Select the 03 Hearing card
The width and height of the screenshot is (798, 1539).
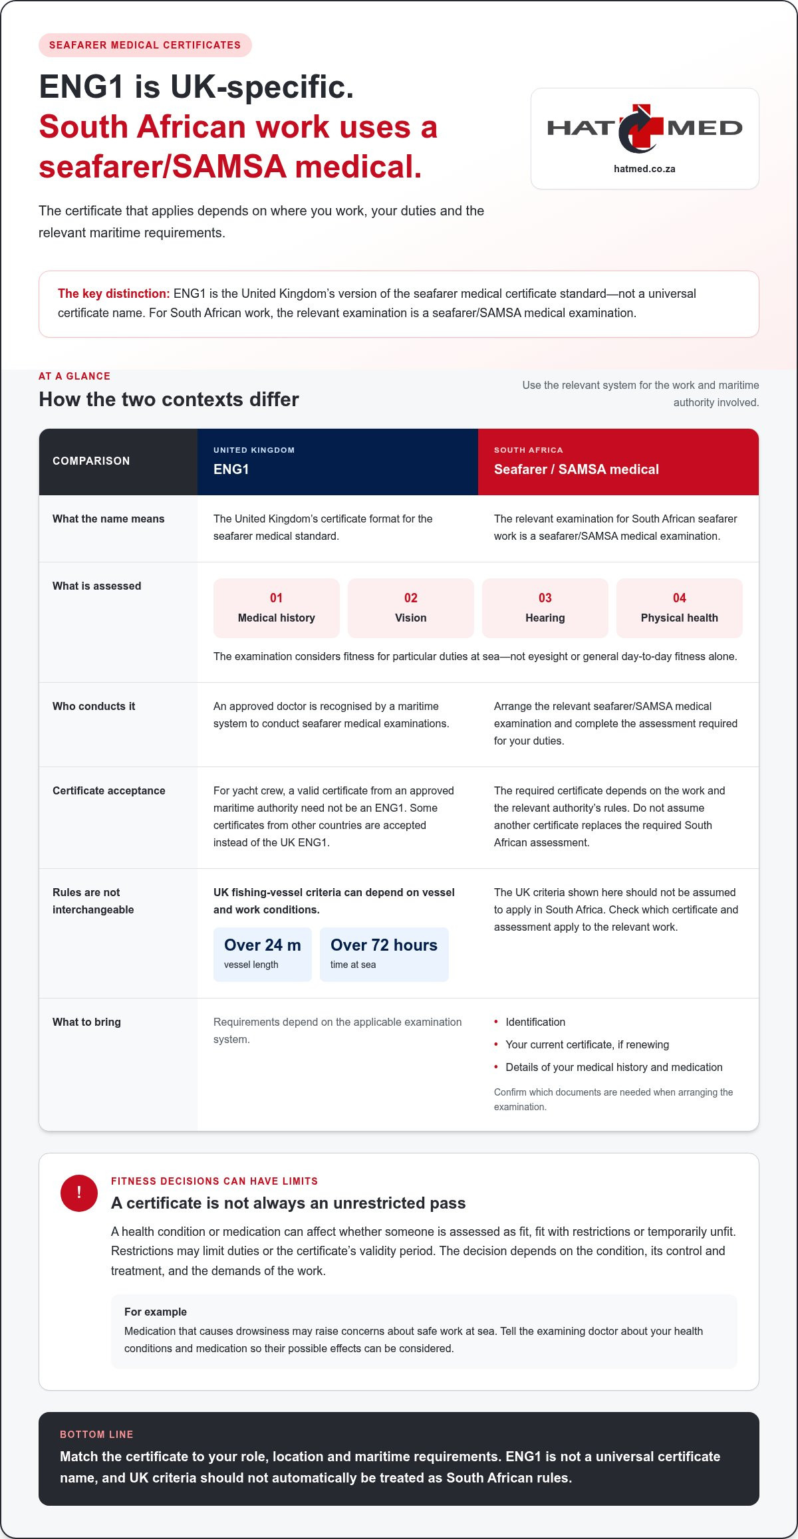click(x=545, y=608)
